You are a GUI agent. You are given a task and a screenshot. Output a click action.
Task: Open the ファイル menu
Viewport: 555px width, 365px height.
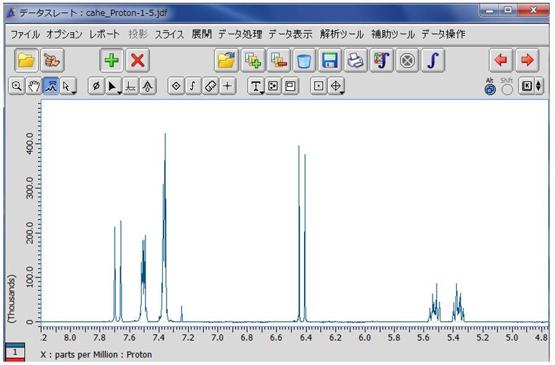tap(25, 35)
